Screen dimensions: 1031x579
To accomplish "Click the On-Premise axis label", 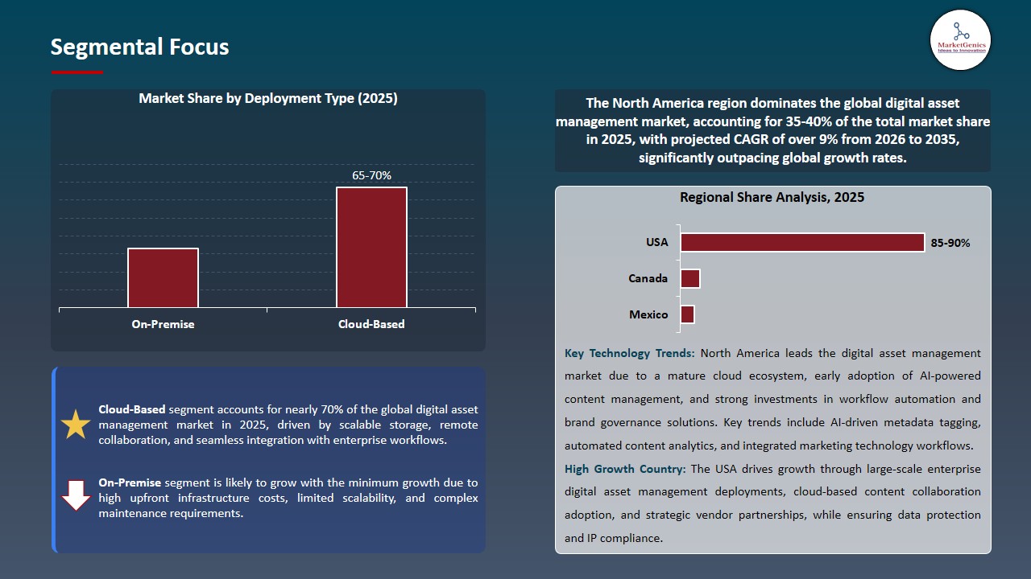I will [x=163, y=324].
